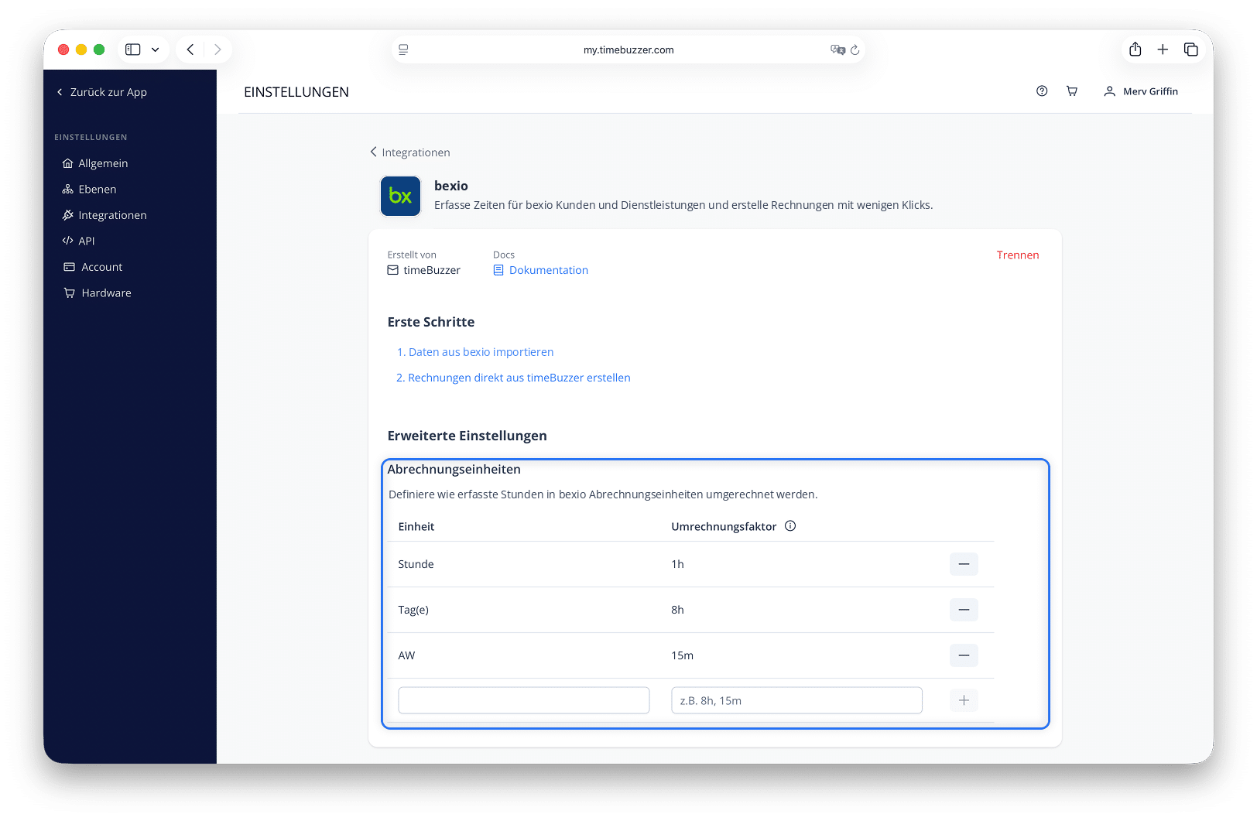This screenshot has width=1257, height=821.
Task: Open the shopping cart icon in header
Action: click(x=1072, y=91)
